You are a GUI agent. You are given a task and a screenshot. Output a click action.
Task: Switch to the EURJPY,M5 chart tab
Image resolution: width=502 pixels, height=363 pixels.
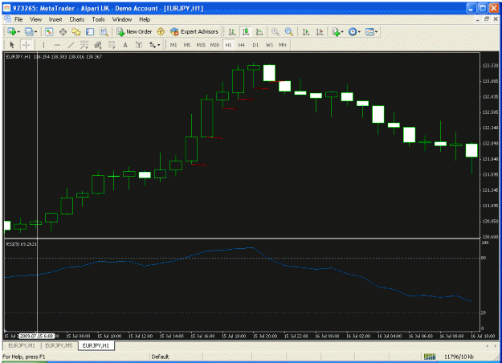59,345
